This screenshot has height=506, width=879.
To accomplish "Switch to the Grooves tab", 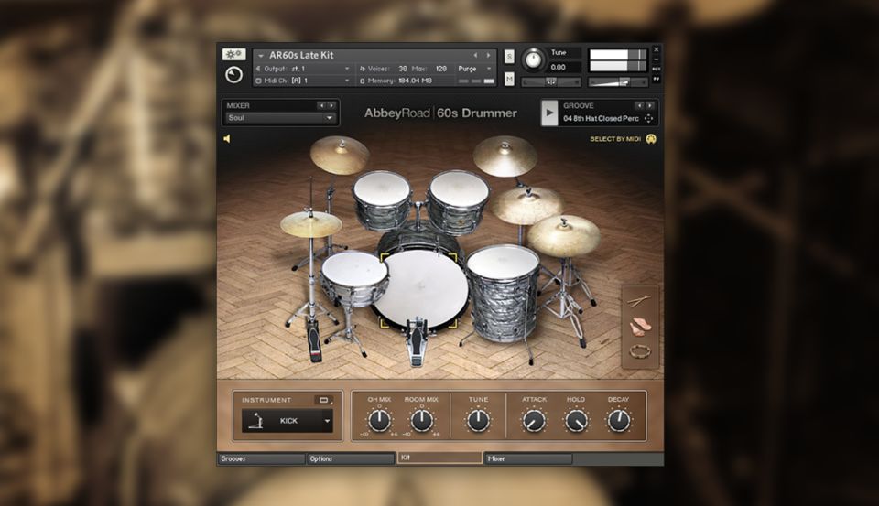I will tap(260, 458).
